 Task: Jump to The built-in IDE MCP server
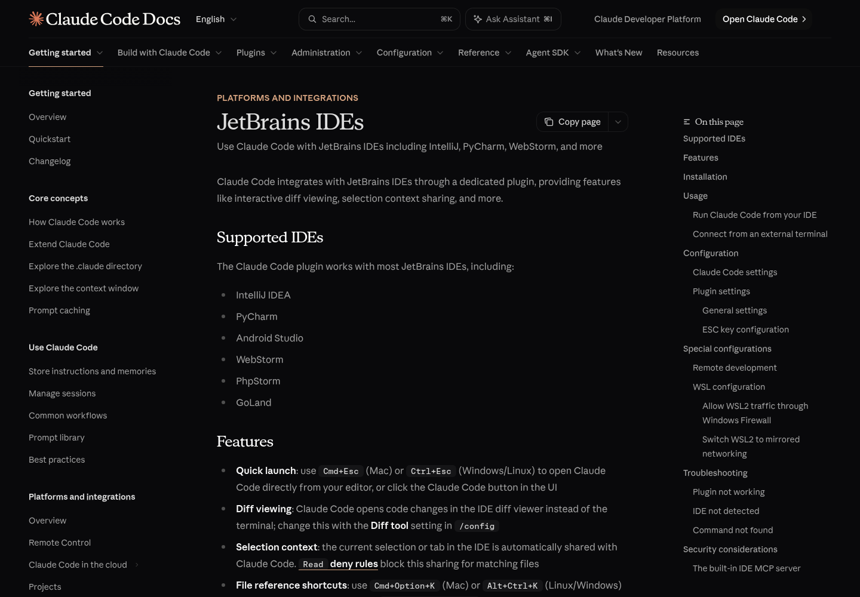point(747,568)
